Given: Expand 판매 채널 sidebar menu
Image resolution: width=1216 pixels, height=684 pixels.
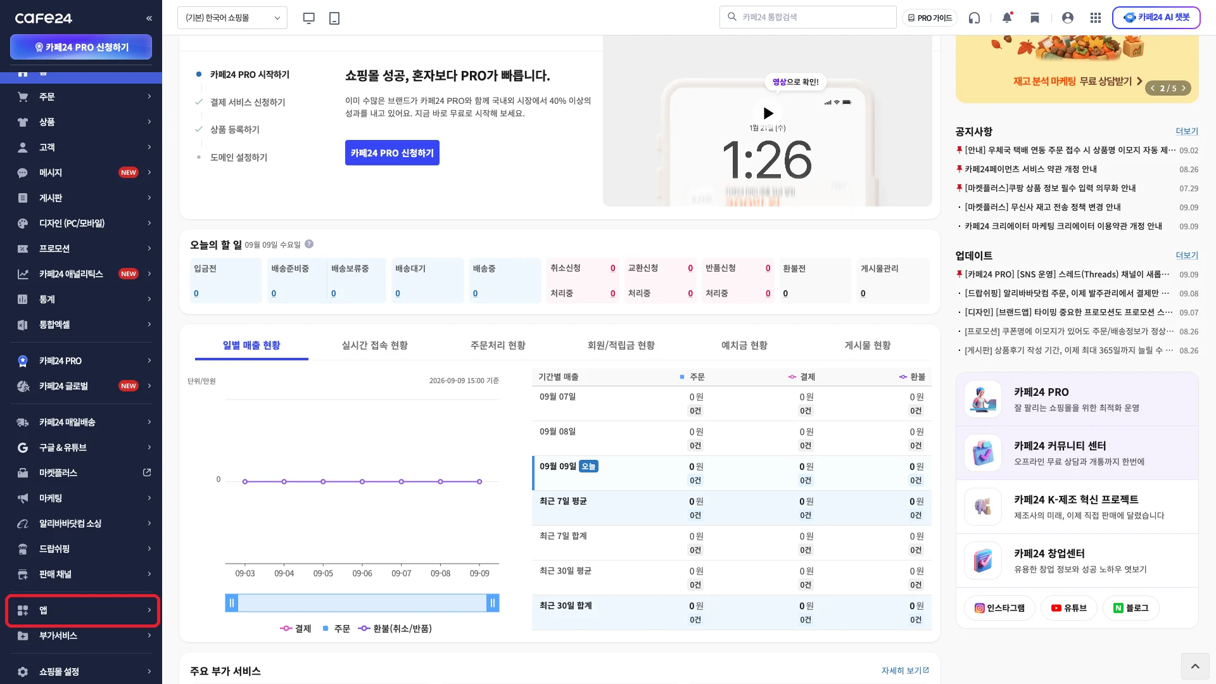Looking at the screenshot, I should pyautogui.click(x=81, y=574).
